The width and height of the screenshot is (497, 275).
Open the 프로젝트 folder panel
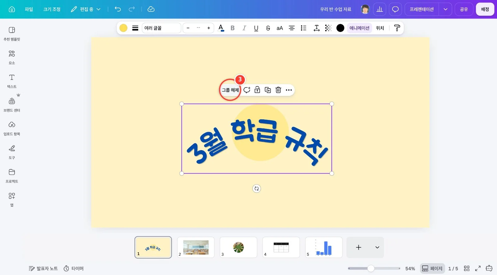click(x=12, y=176)
